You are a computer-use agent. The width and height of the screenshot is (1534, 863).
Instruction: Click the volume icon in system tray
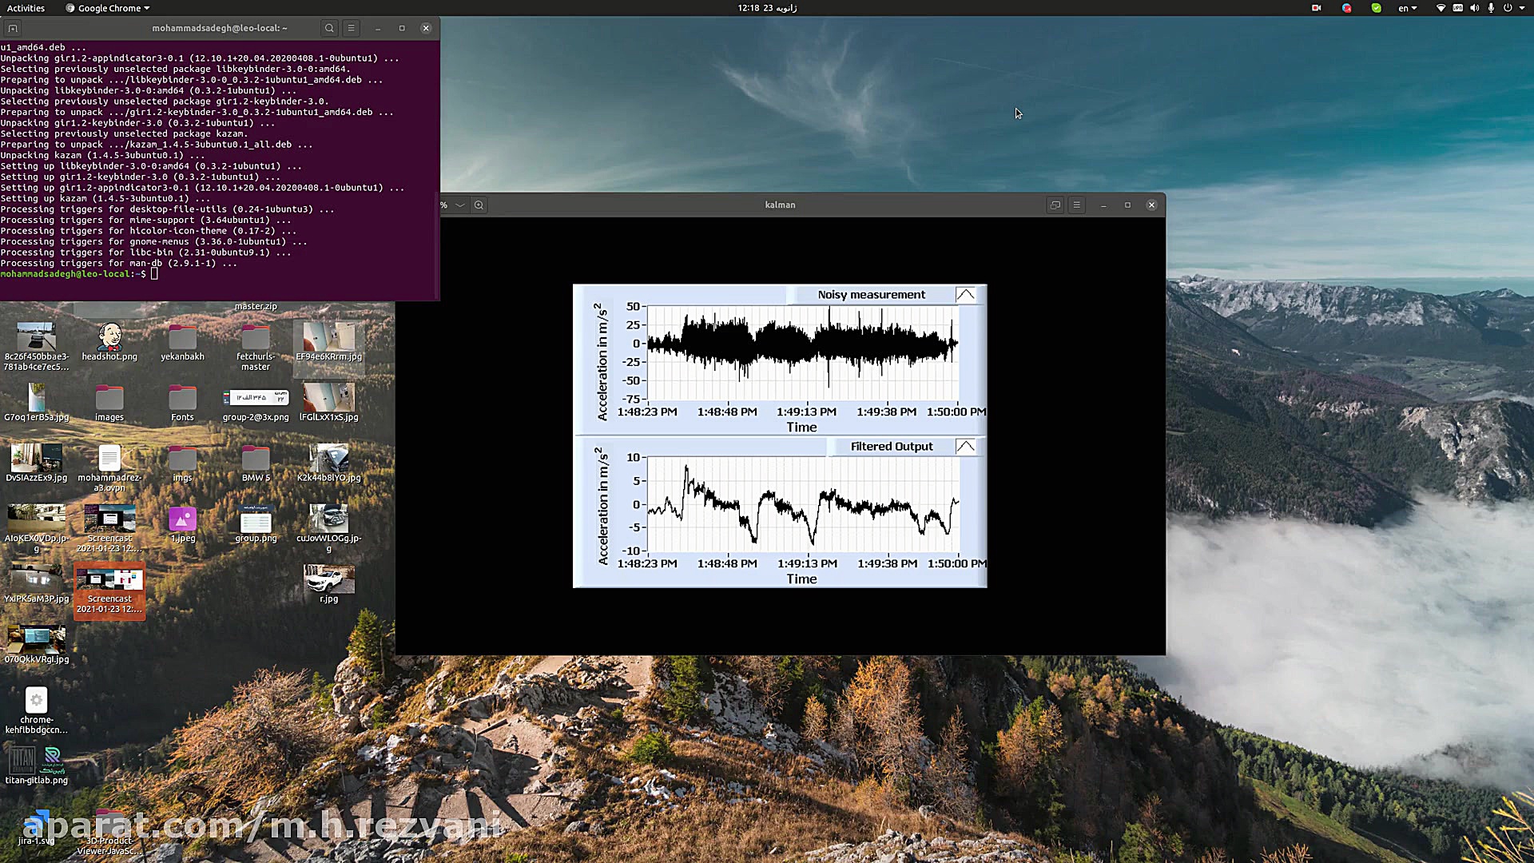tap(1474, 8)
